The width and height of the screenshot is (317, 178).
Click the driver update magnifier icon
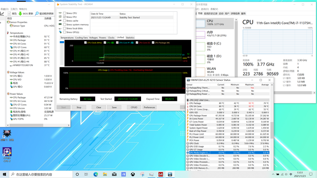(x=37, y=14)
